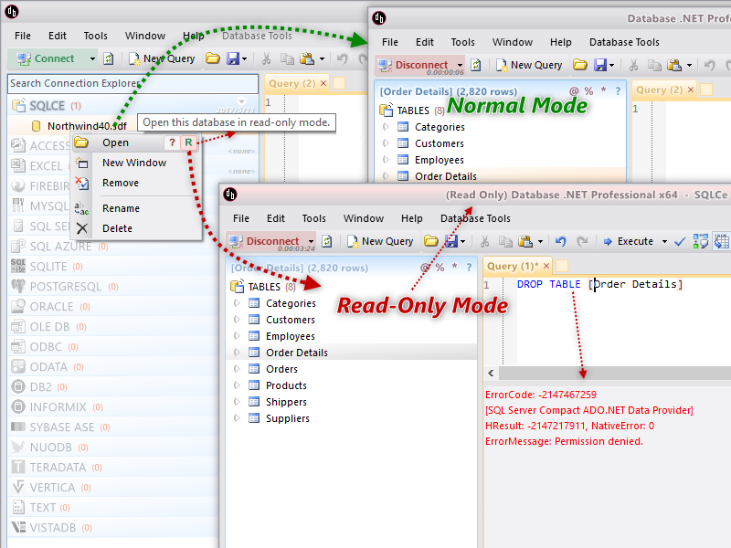Click New Query in the Read Only window
Image resolution: width=731 pixels, height=548 pixels.
[381, 241]
